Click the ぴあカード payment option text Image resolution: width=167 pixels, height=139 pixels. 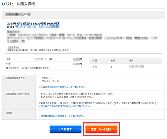pyautogui.click(x=47, y=78)
